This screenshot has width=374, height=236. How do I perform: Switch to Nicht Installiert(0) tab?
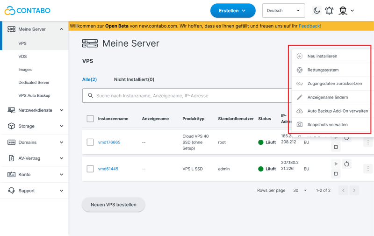134,79
